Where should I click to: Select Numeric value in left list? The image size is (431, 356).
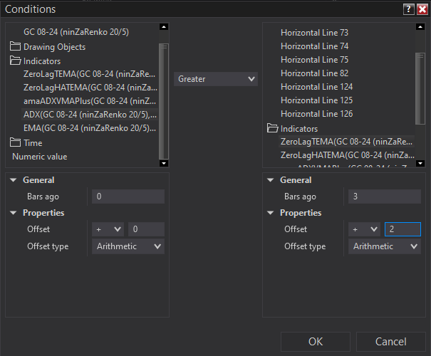(x=40, y=157)
